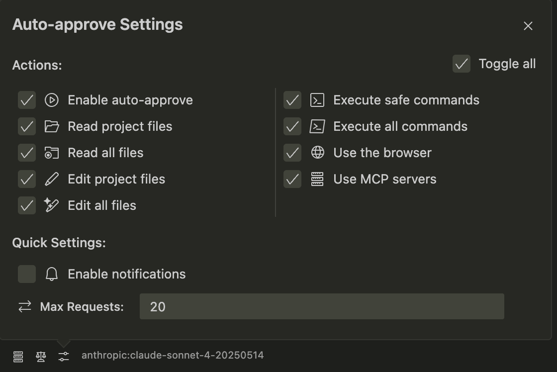Screen dimensions: 557x372
Task: Click the Max Requests input field
Action: click(321, 306)
